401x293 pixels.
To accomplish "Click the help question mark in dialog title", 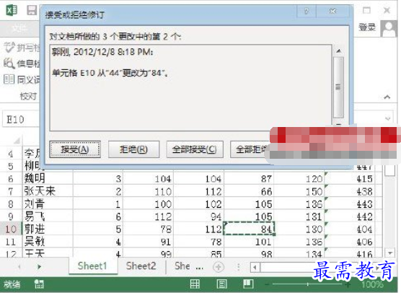I will tap(307, 12).
